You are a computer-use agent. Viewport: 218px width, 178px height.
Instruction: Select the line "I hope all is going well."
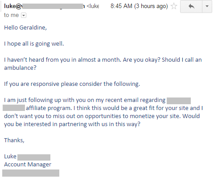[x=34, y=44]
